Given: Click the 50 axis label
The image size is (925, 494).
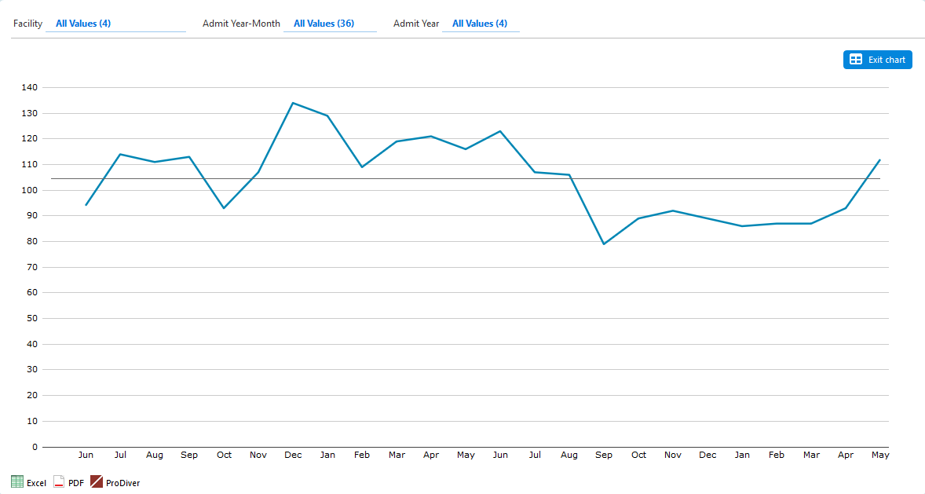Looking at the screenshot, I should (x=32, y=318).
